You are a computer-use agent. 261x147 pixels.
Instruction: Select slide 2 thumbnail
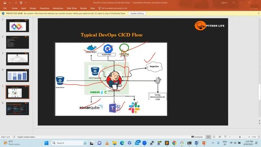[18, 42]
